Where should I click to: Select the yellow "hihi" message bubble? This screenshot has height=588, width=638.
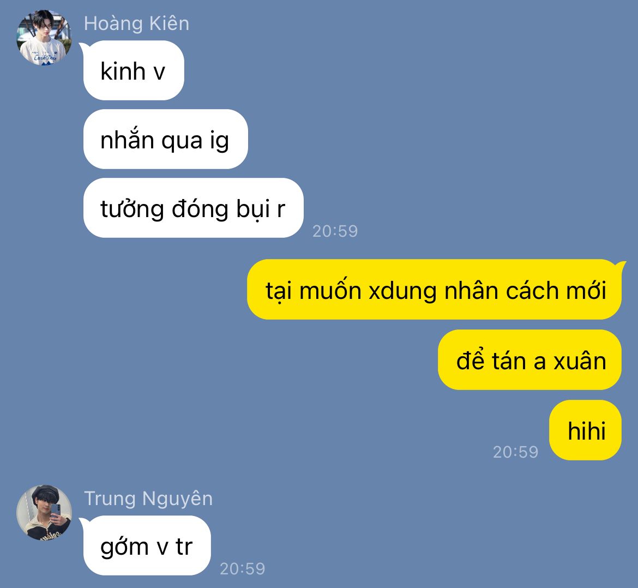point(586,430)
